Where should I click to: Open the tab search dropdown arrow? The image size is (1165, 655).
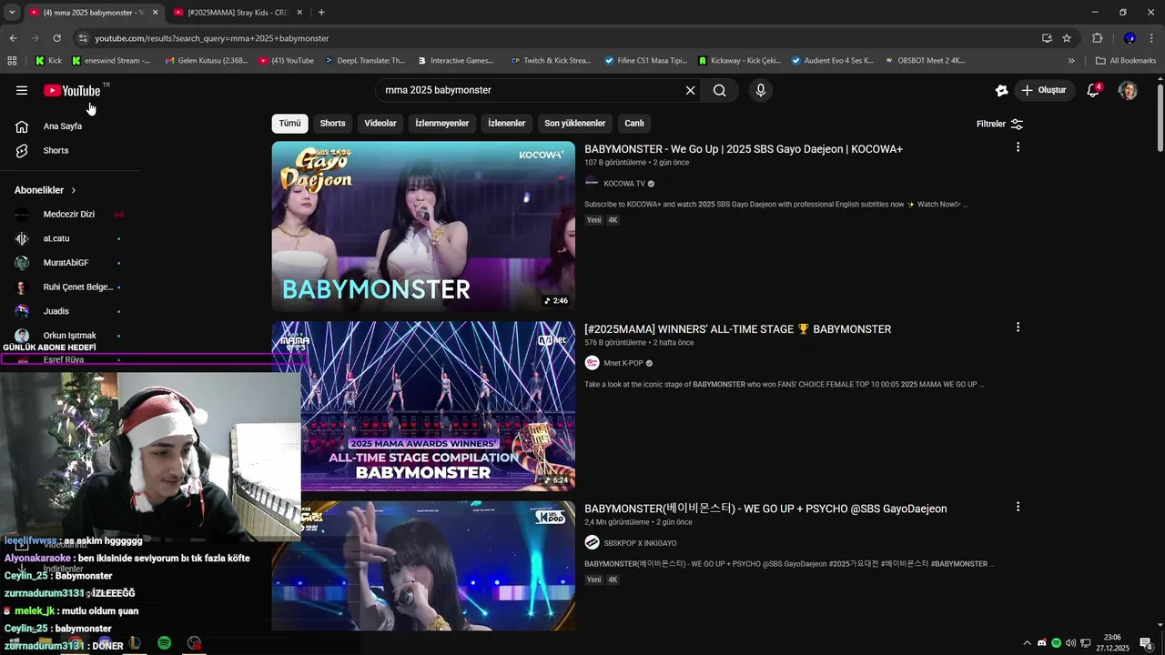click(x=11, y=13)
